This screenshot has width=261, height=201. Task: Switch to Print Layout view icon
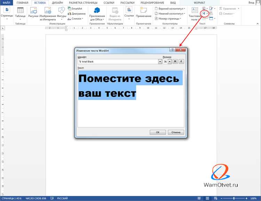207,198
